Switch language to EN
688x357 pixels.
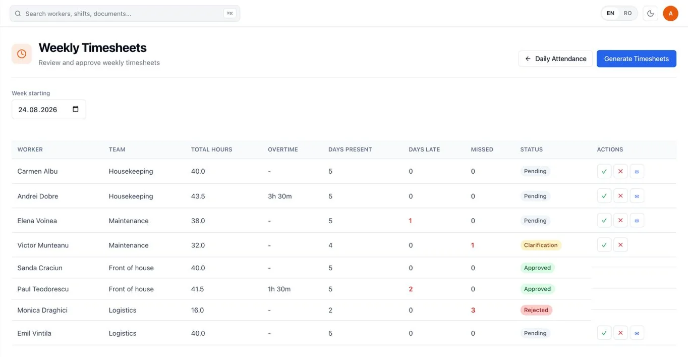pos(610,14)
